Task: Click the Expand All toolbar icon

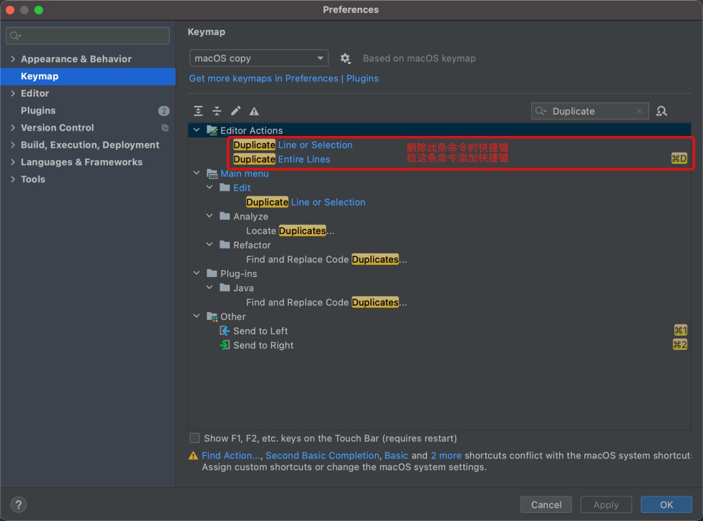Action: (x=199, y=111)
